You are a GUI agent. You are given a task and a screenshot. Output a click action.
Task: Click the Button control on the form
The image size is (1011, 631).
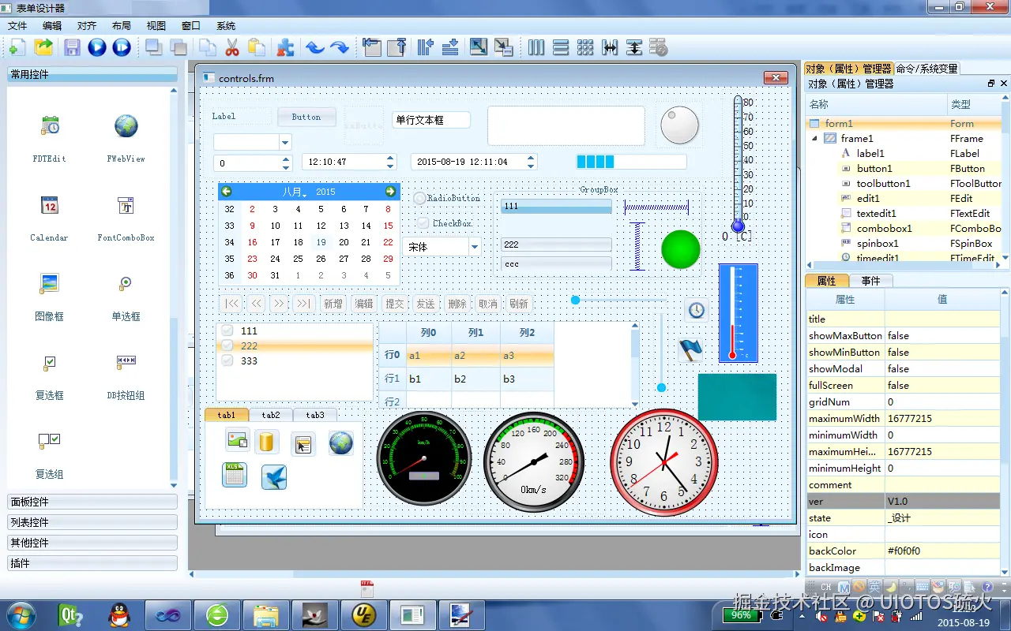(x=306, y=117)
